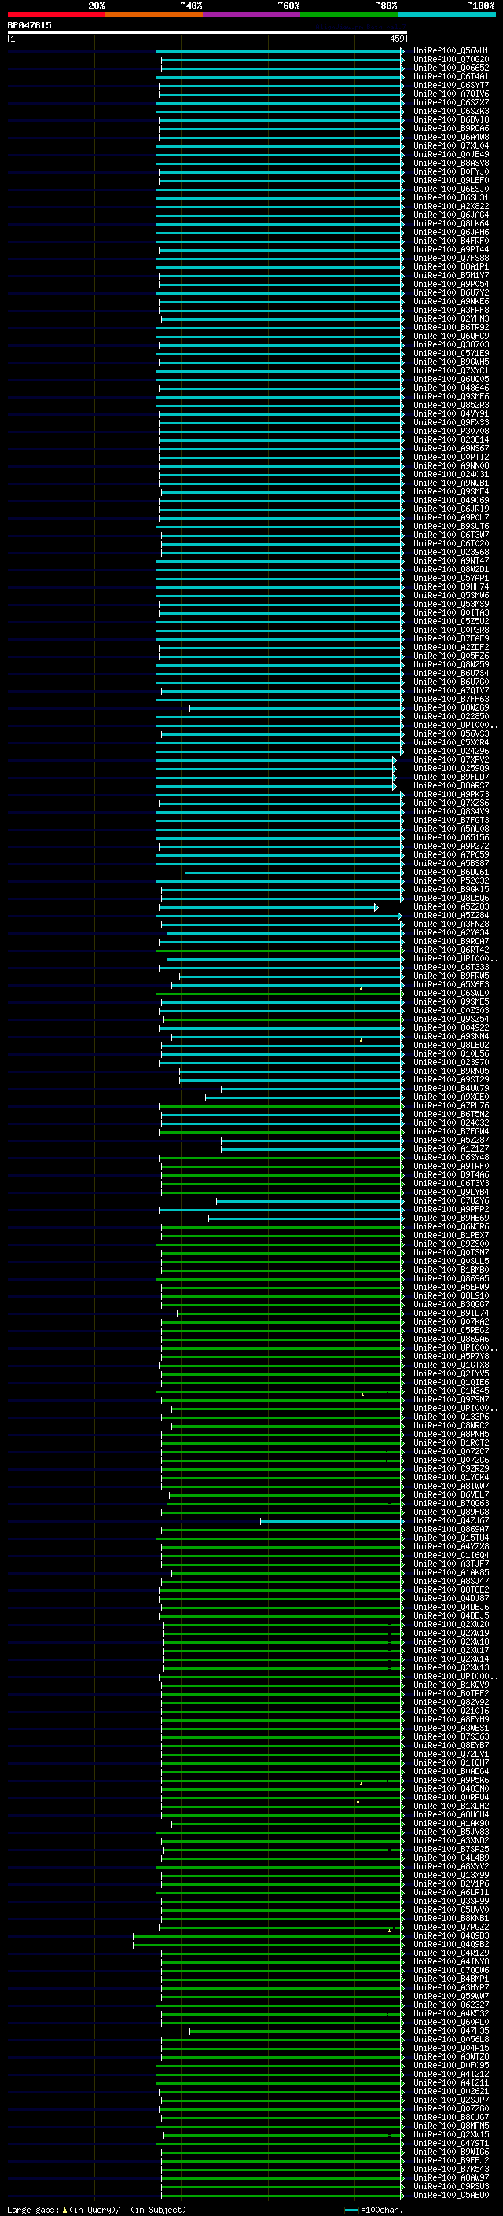The height and width of the screenshot is (2216, 503).
Task: Open hit entry UniRef100_Q6RT42
Action: coord(450,950)
